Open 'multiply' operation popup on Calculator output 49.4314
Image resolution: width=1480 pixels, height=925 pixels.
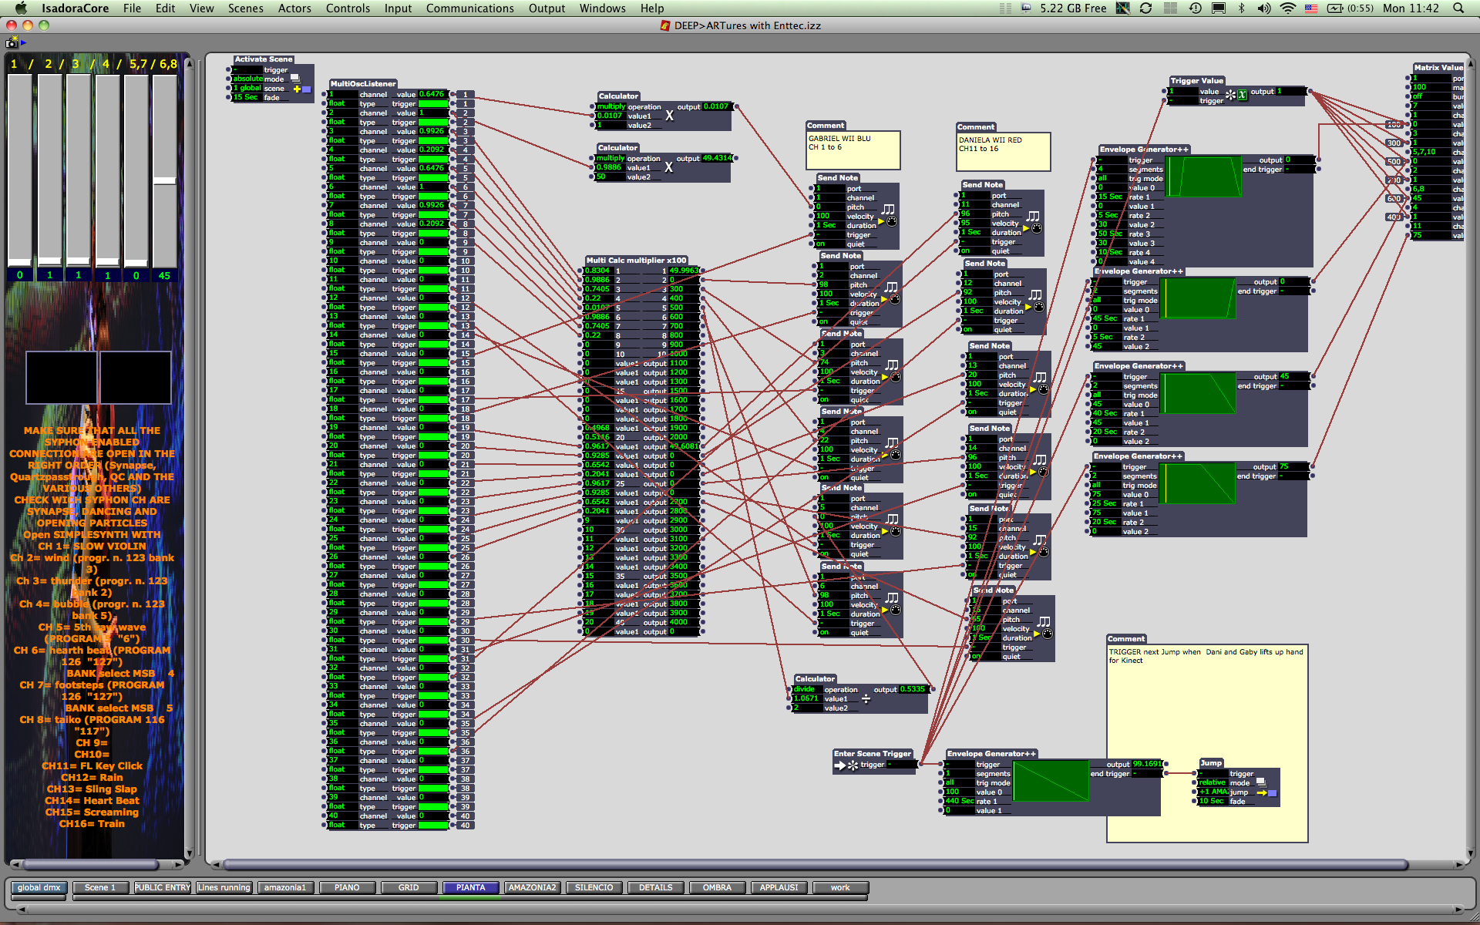[x=610, y=159]
